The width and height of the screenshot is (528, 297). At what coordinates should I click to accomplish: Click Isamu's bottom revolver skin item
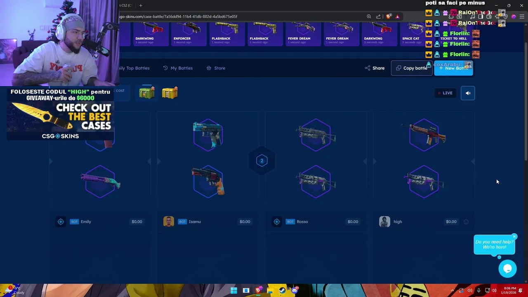pyautogui.click(x=208, y=181)
